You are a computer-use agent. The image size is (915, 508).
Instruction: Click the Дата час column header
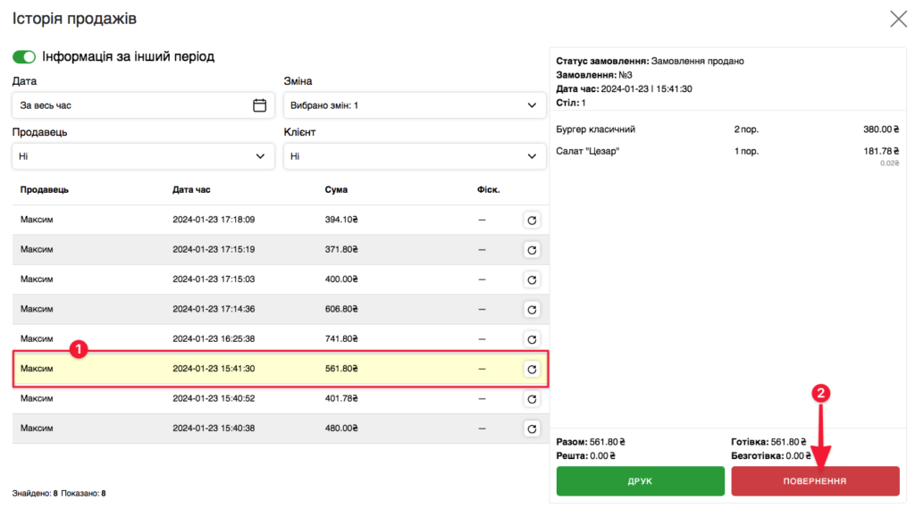click(x=191, y=189)
